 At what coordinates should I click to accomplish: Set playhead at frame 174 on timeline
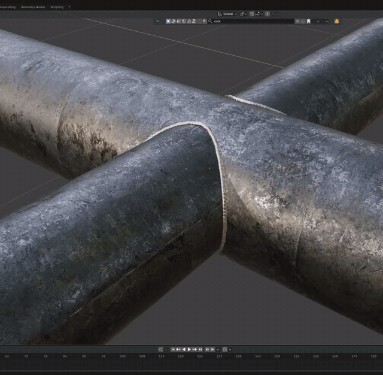(354, 356)
